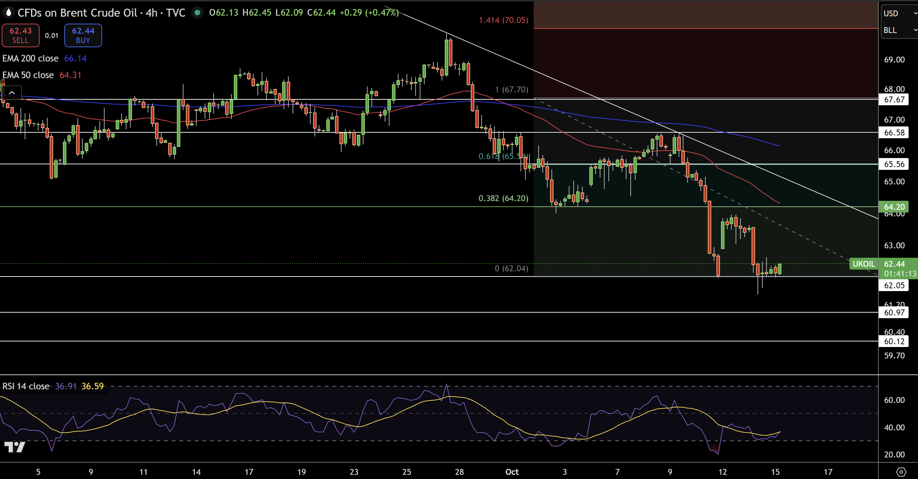This screenshot has width=918, height=479.
Task: Click the 0.382 (64.20) Fibonacci level label
Action: coord(503,198)
